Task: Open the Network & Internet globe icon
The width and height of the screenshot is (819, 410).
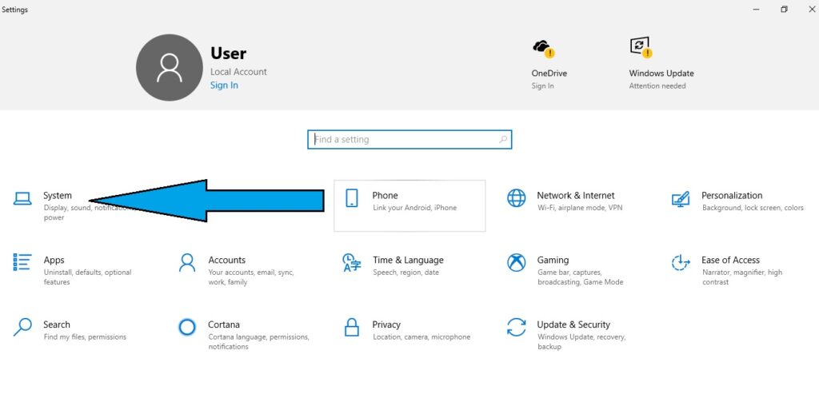Action: [517, 198]
